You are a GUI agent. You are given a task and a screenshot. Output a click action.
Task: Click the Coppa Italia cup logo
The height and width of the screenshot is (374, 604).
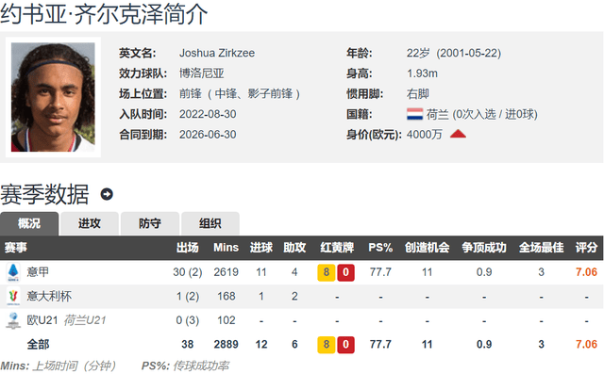click(13, 296)
